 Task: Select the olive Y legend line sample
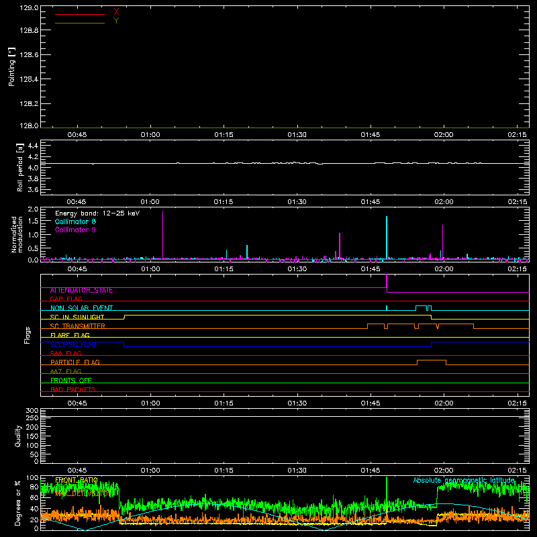[80, 23]
